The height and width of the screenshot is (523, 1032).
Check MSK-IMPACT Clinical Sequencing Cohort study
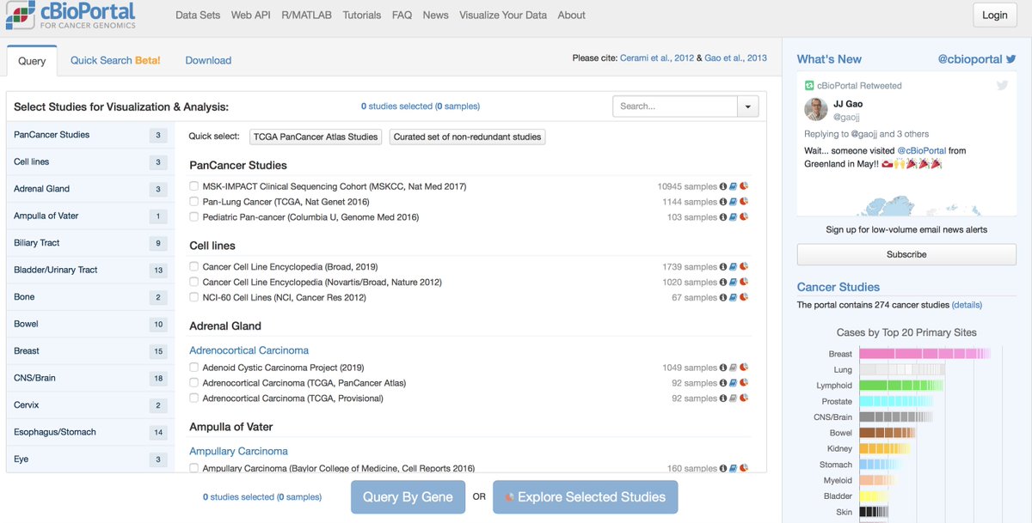pyautogui.click(x=194, y=186)
